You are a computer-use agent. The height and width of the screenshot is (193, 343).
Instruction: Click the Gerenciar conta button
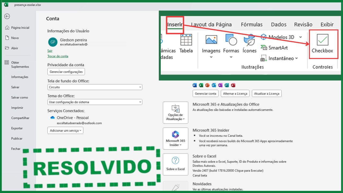(206, 94)
